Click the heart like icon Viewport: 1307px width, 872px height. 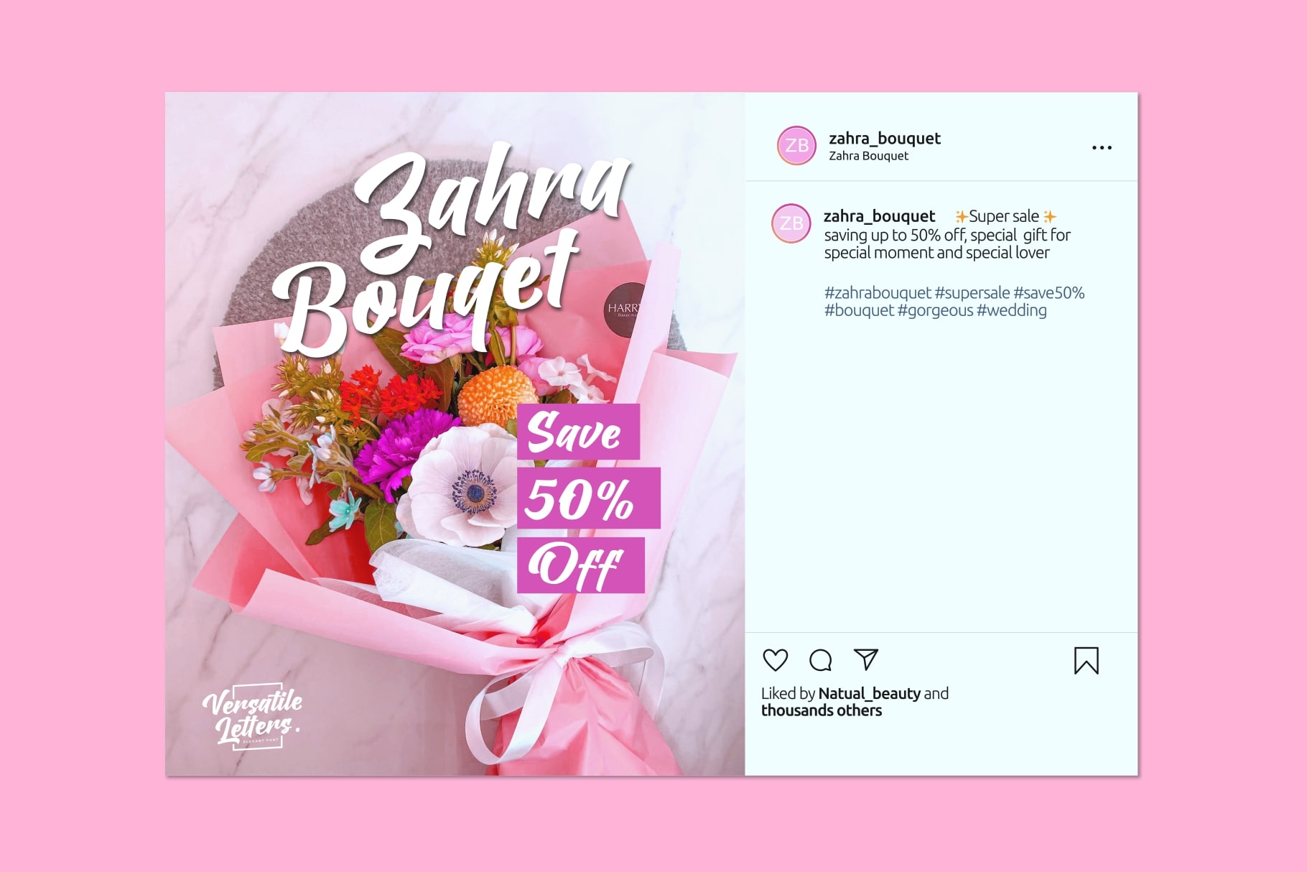[x=775, y=659]
